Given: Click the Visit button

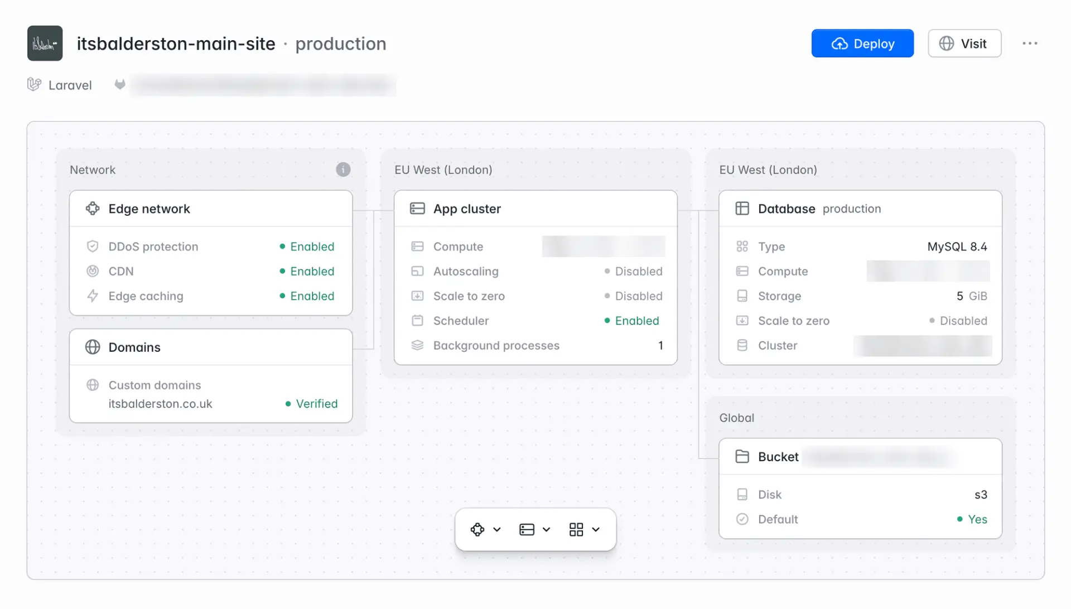Looking at the screenshot, I should point(964,43).
